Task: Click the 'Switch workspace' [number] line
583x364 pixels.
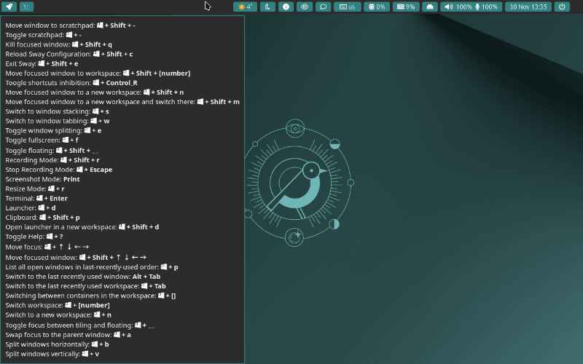Action: coord(58,306)
